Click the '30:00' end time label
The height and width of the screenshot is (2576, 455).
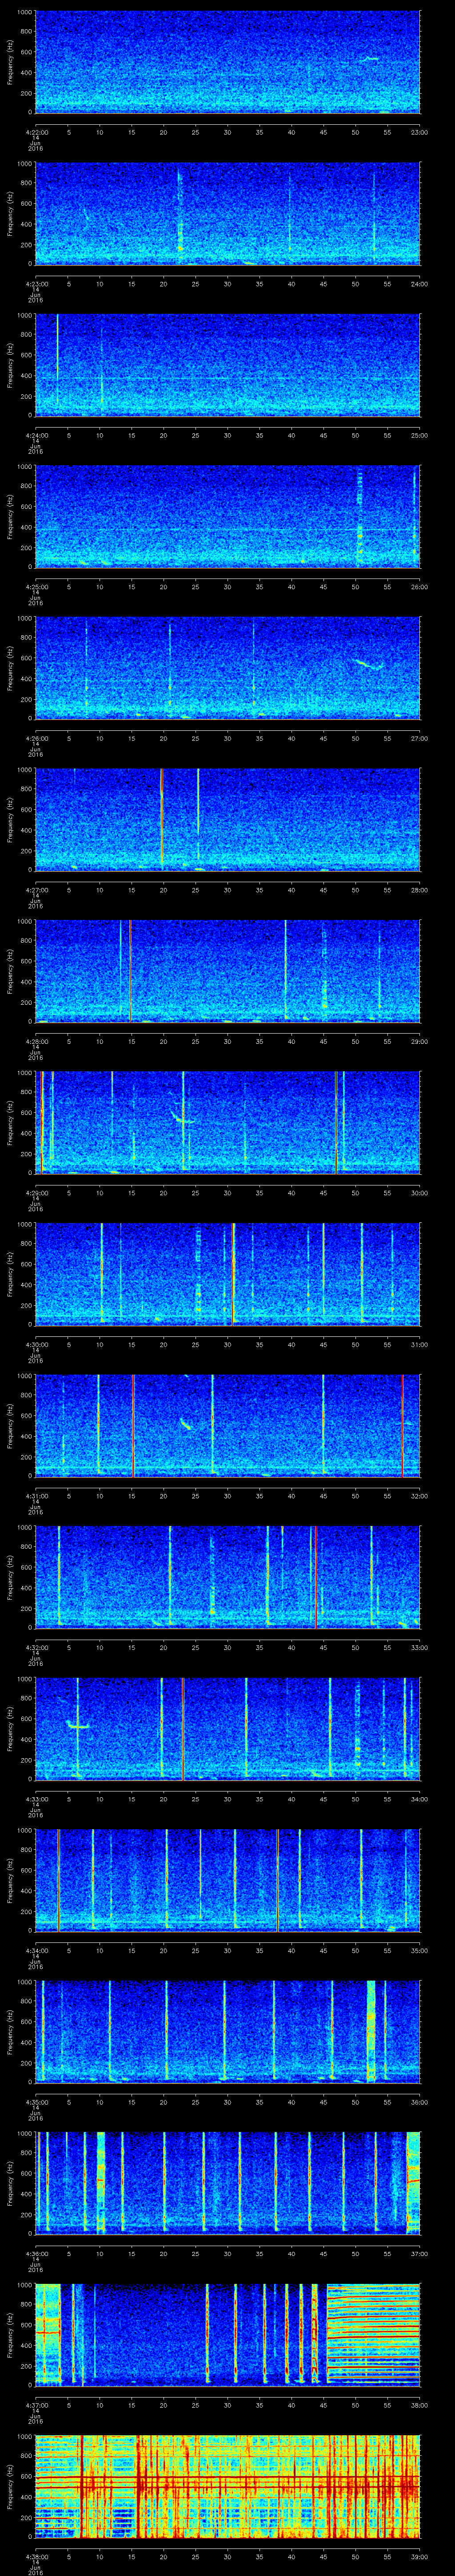tap(419, 1192)
